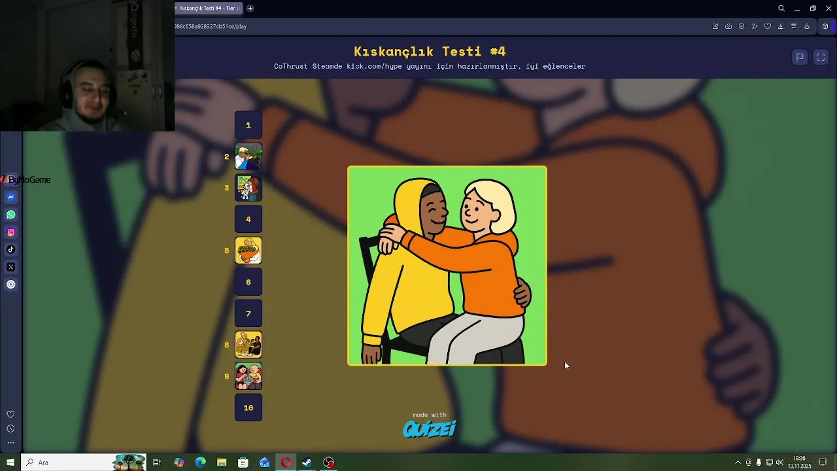Image resolution: width=837 pixels, height=471 pixels.
Task: Open the X (Twitter) sidebar icon
Action: click(11, 267)
